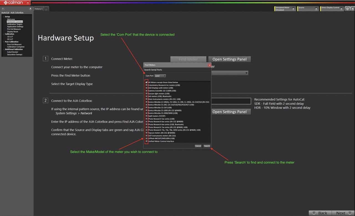Click the AJA ColorBox IP address field
The width and height of the screenshot is (355, 216).
click(x=231, y=101)
